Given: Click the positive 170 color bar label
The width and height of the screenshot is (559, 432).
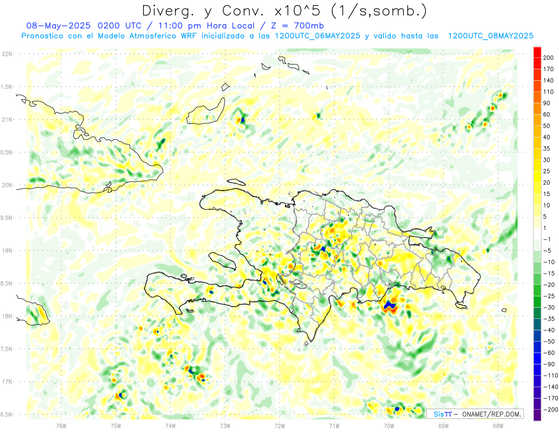Looking at the screenshot, I should point(548,69).
